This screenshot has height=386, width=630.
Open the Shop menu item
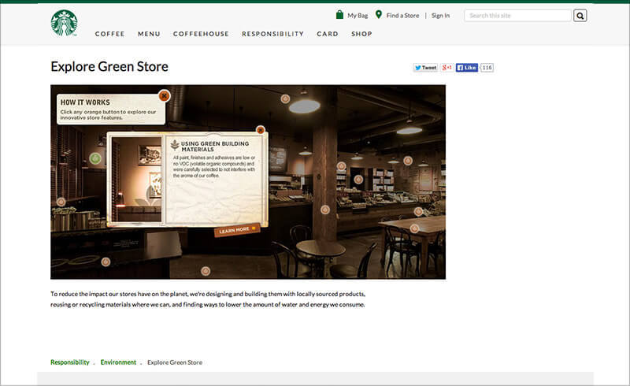pyautogui.click(x=361, y=34)
